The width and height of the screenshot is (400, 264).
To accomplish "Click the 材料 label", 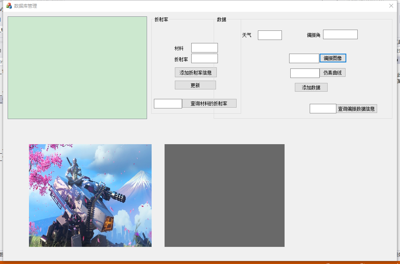I will tap(179, 48).
